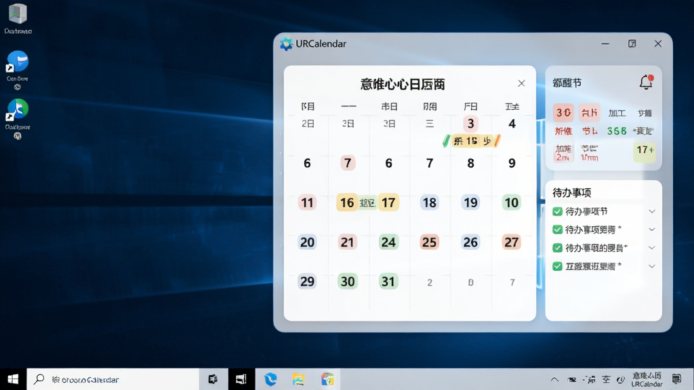Select date 9 on the calendar
This screenshot has width=694, height=390.
pyautogui.click(x=512, y=163)
